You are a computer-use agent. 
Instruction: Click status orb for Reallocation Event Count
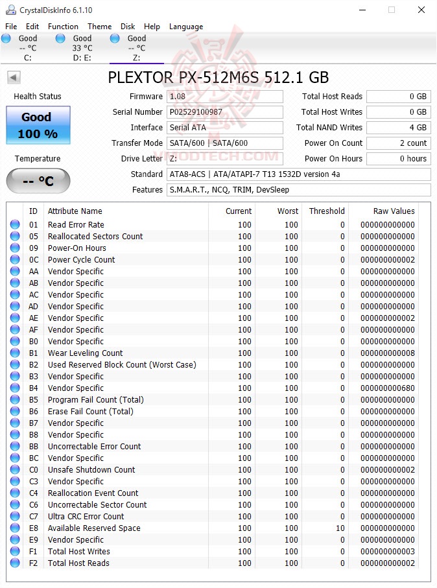[15, 493]
